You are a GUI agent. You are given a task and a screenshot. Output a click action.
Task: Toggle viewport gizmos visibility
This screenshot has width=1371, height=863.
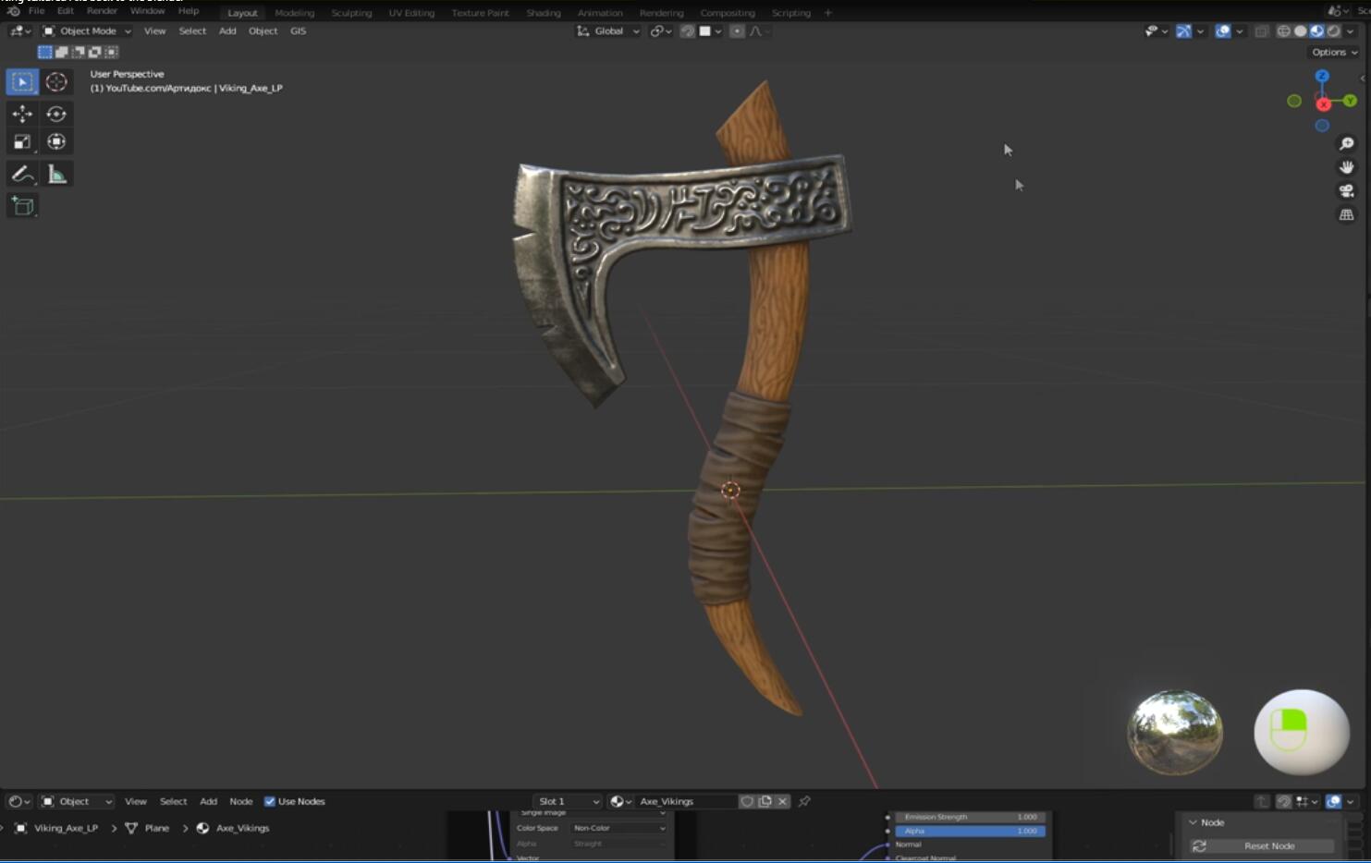click(1183, 31)
